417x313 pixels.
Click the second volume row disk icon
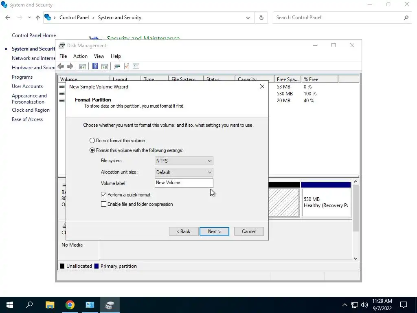pos(62,94)
